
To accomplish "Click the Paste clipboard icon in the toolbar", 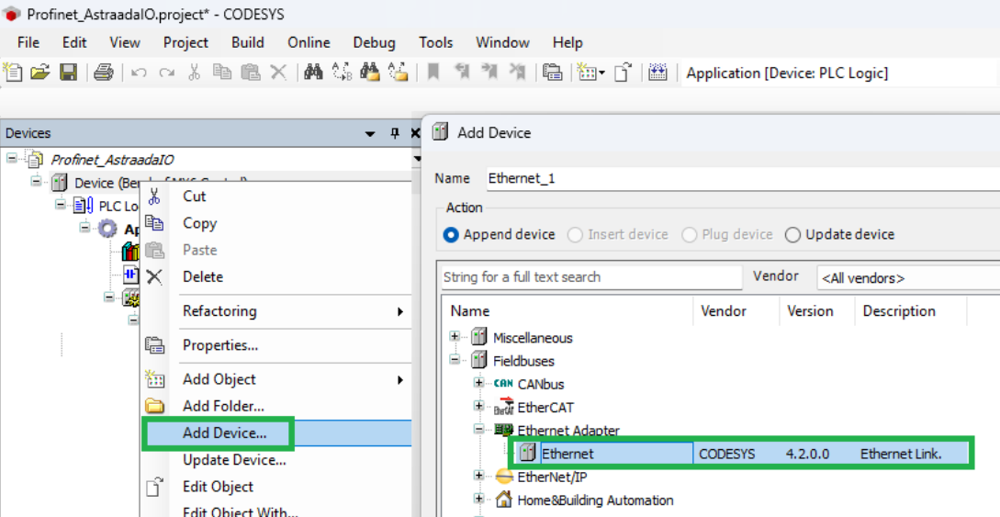I will 250,72.
